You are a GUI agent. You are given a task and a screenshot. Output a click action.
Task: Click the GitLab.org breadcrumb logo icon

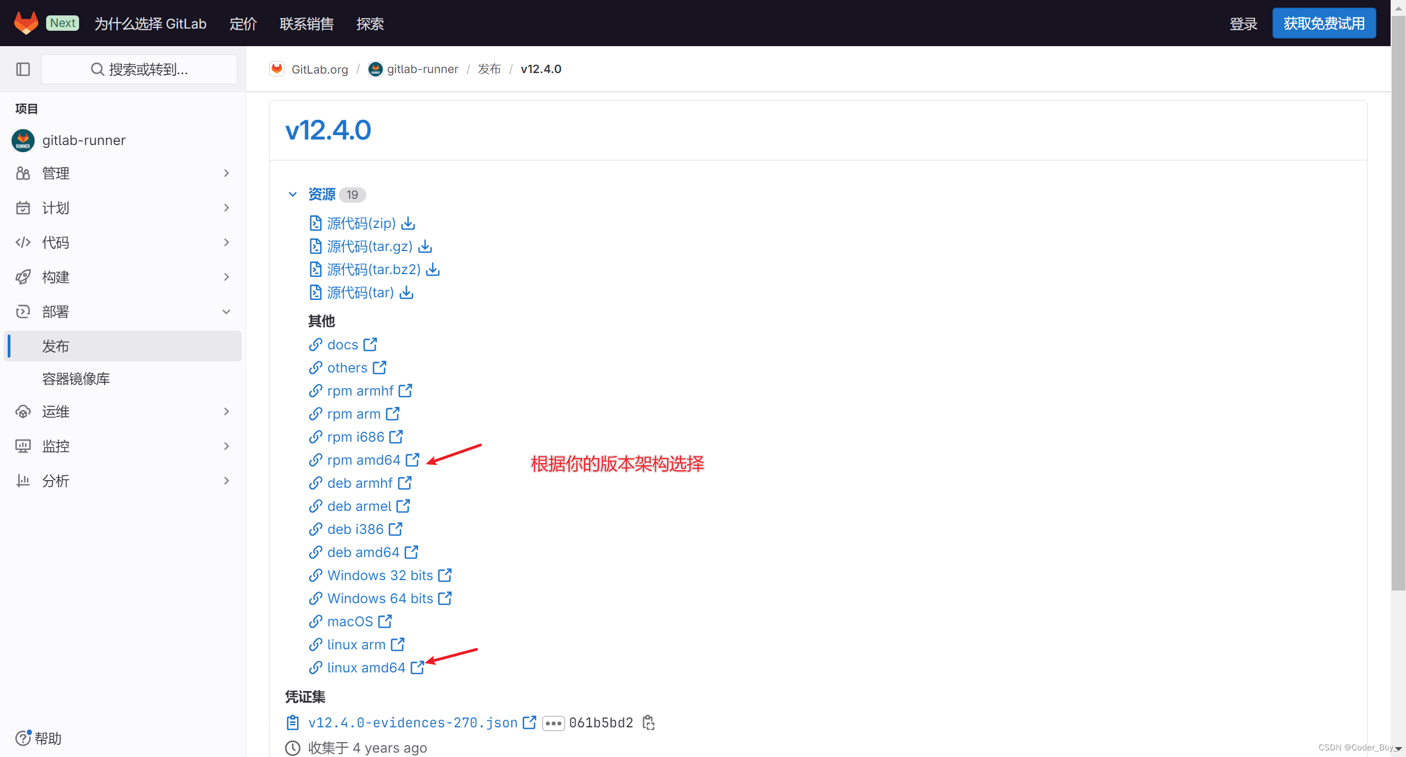point(277,69)
